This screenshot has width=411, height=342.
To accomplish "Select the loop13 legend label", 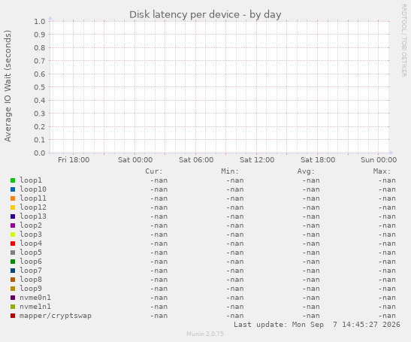I will point(33,216).
